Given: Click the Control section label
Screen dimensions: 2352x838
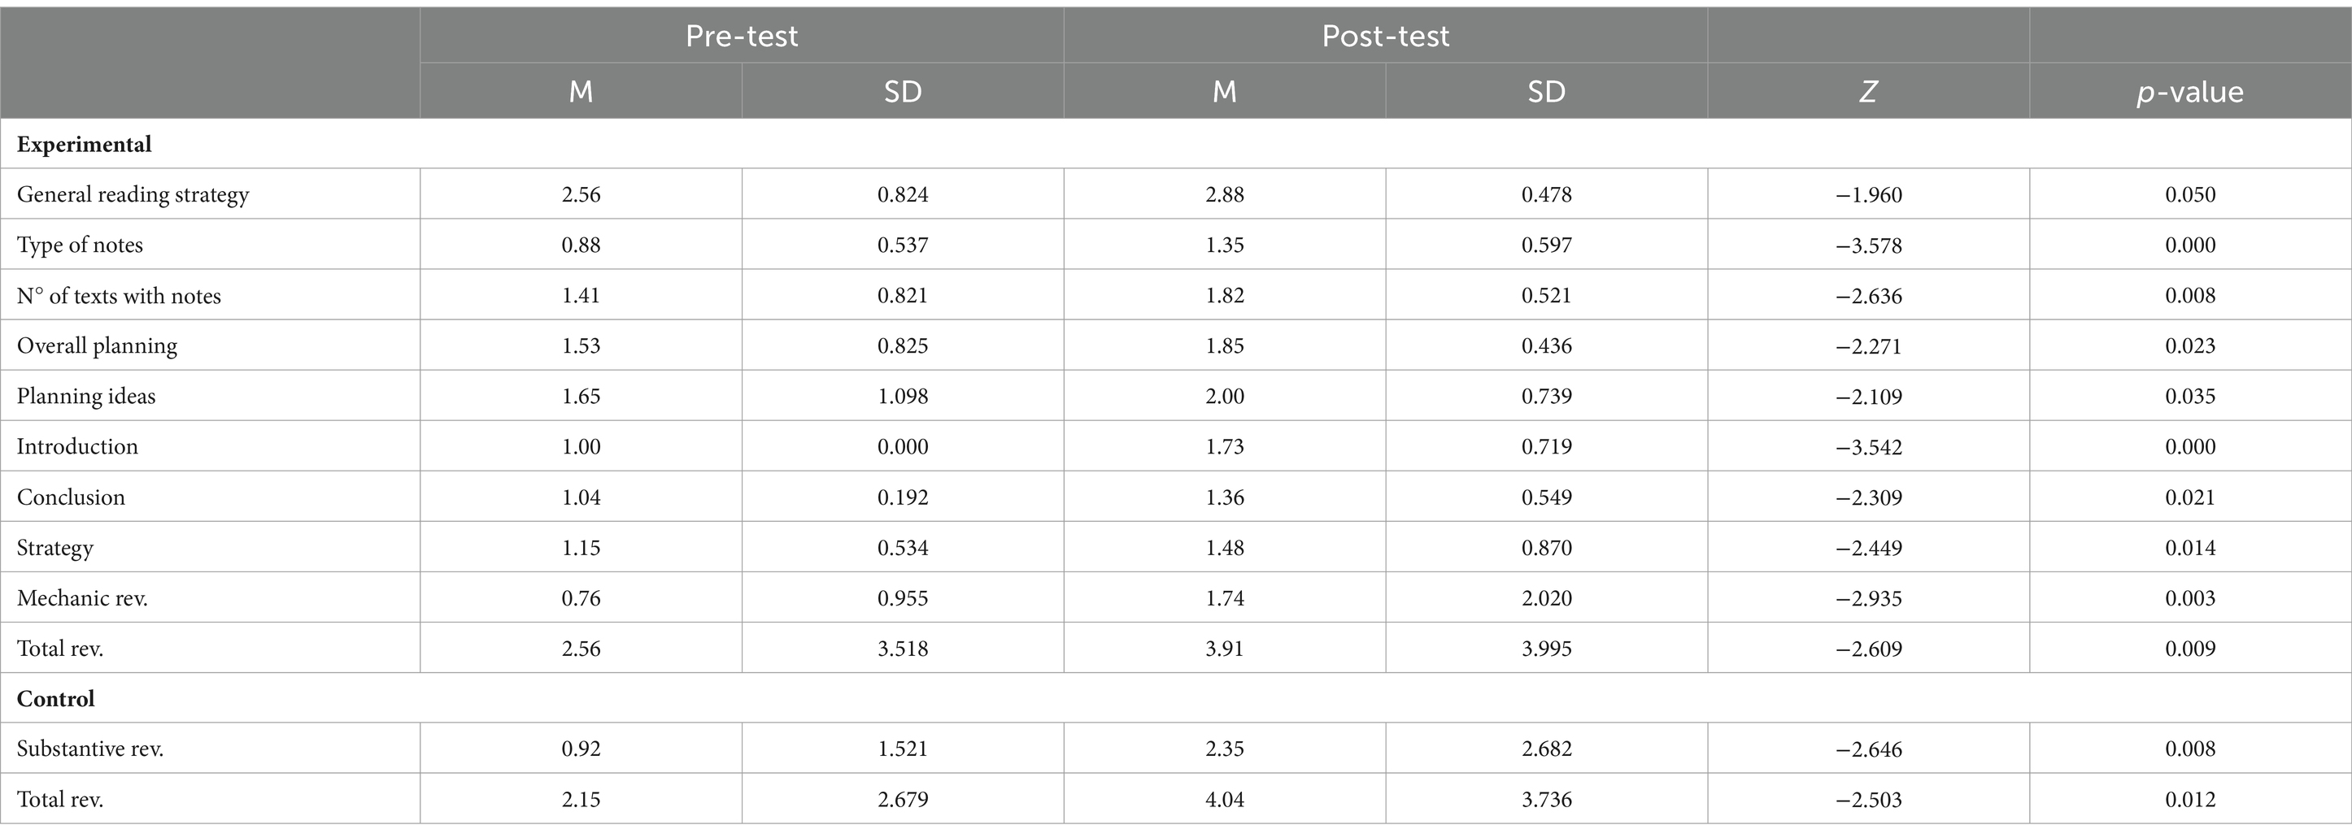Looking at the screenshot, I should click(55, 698).
